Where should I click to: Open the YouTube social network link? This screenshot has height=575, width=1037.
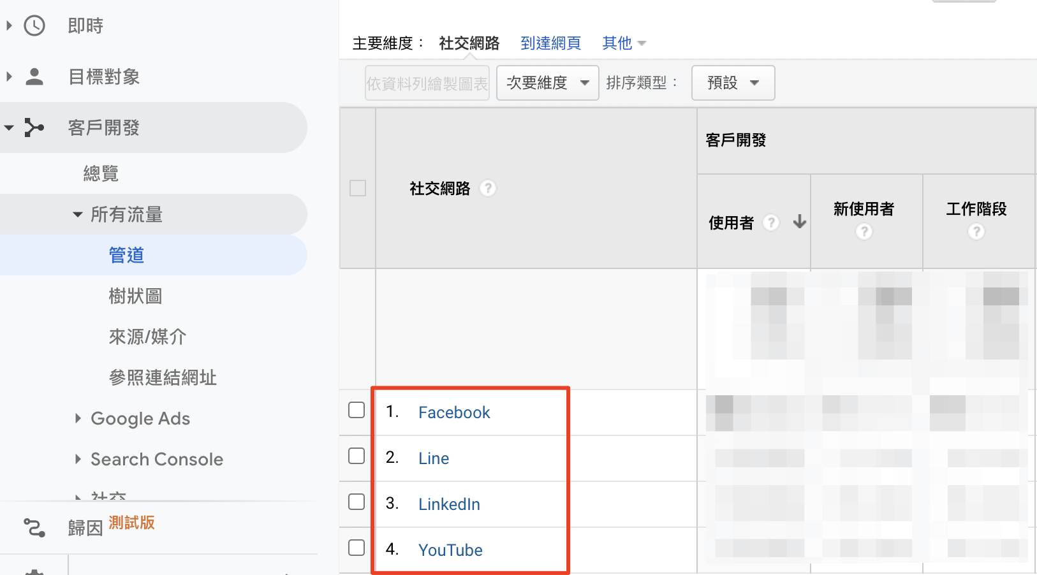450,550
